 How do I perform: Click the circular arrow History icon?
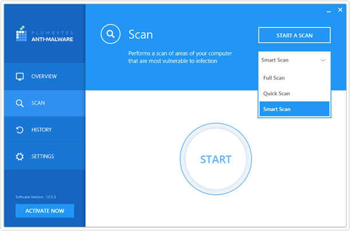click(19, 130)
